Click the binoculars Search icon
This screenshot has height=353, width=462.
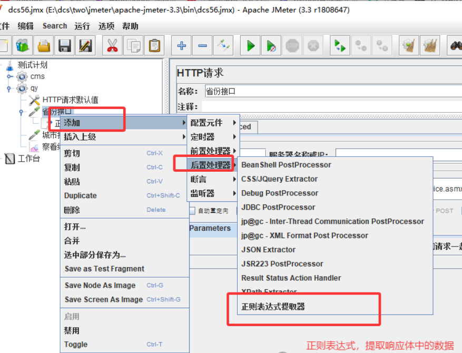tap(455, 46)
